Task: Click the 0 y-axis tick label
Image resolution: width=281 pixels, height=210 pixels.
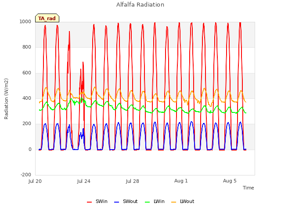Action: coord(30,150)
